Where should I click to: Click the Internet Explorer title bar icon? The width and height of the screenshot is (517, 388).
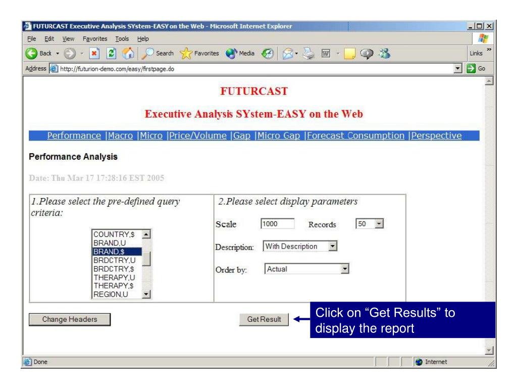click(x=28, y=26)
